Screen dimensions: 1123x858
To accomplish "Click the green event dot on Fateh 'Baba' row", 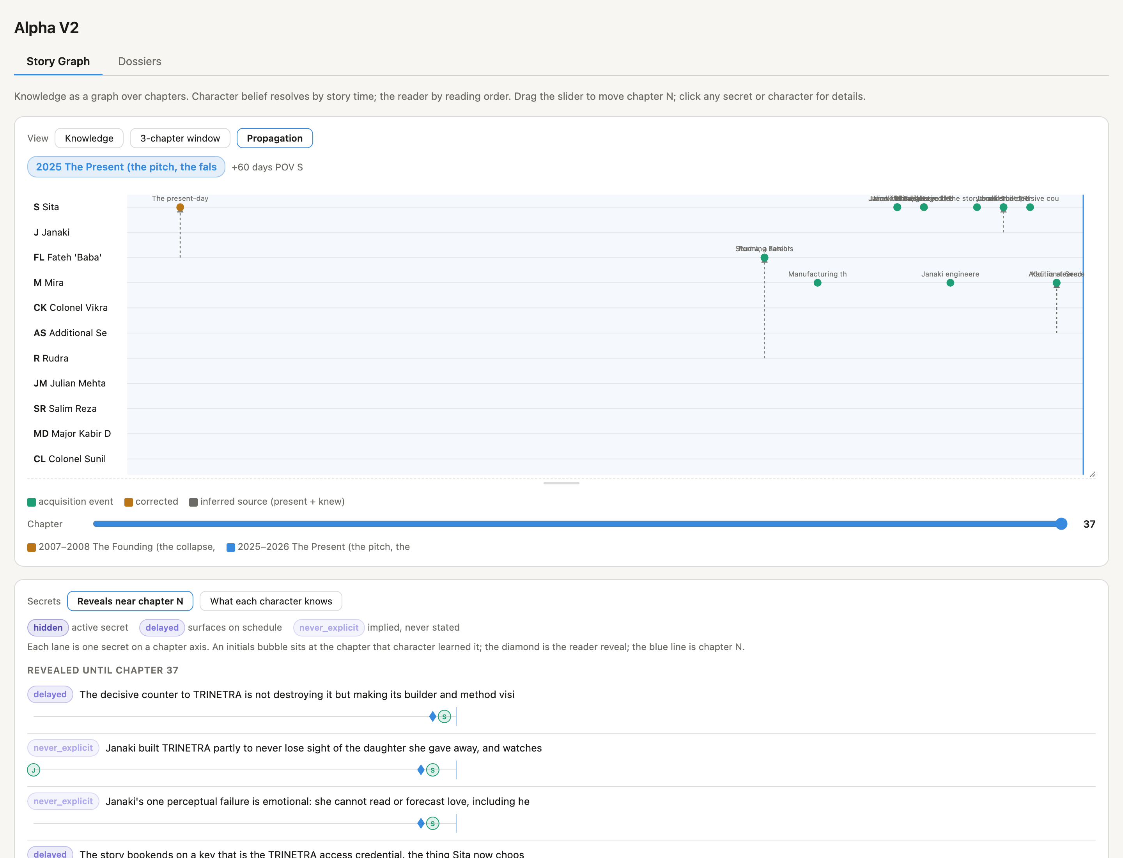I will tap(765, 258).
